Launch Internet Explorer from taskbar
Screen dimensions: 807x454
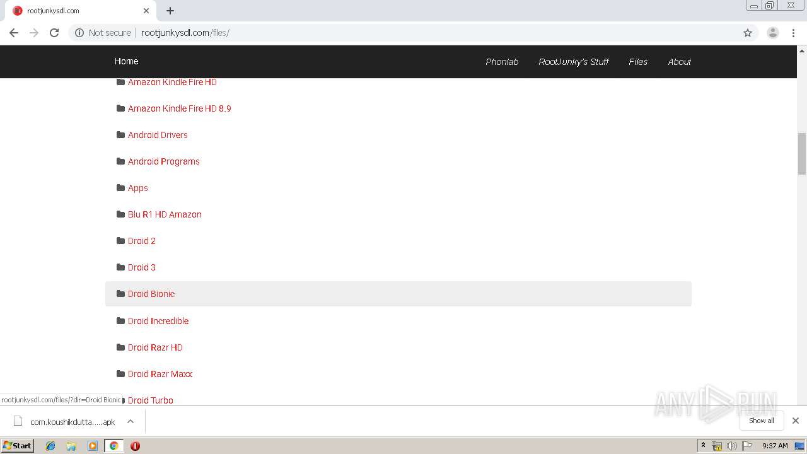tap(50, 446)
